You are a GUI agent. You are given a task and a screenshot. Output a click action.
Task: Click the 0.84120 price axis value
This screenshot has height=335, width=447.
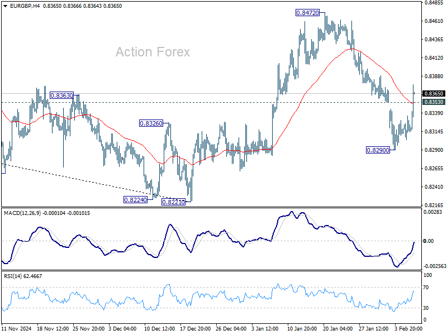point(434,58)
